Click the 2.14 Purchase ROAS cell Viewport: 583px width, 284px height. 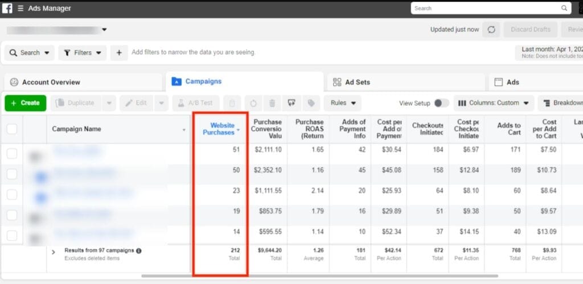point(318,191)
